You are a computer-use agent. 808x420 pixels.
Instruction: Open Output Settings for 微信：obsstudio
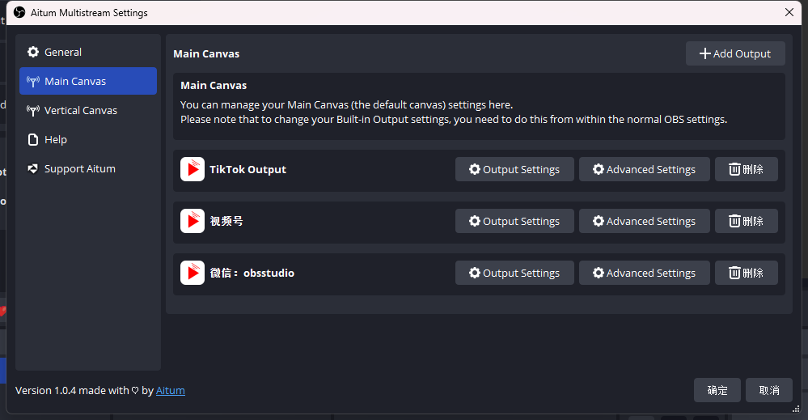[514, 273]
